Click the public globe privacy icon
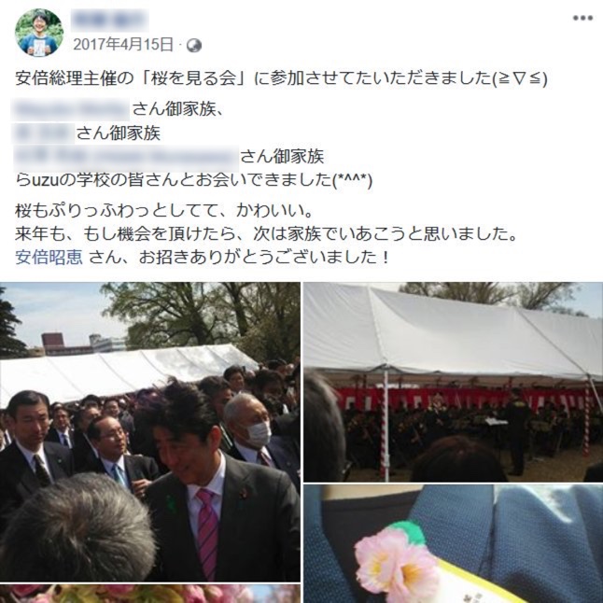 (x=194, y=46)
